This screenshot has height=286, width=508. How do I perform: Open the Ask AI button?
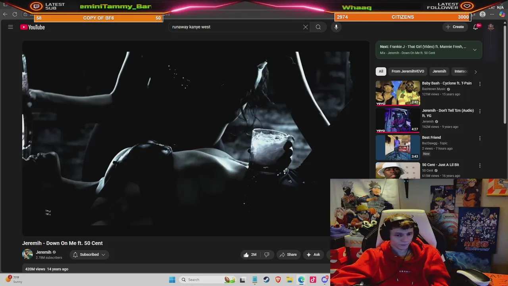coord(313,255)
